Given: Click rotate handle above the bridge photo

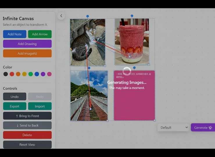Looking at the screenshot, I should coord(89,68).
